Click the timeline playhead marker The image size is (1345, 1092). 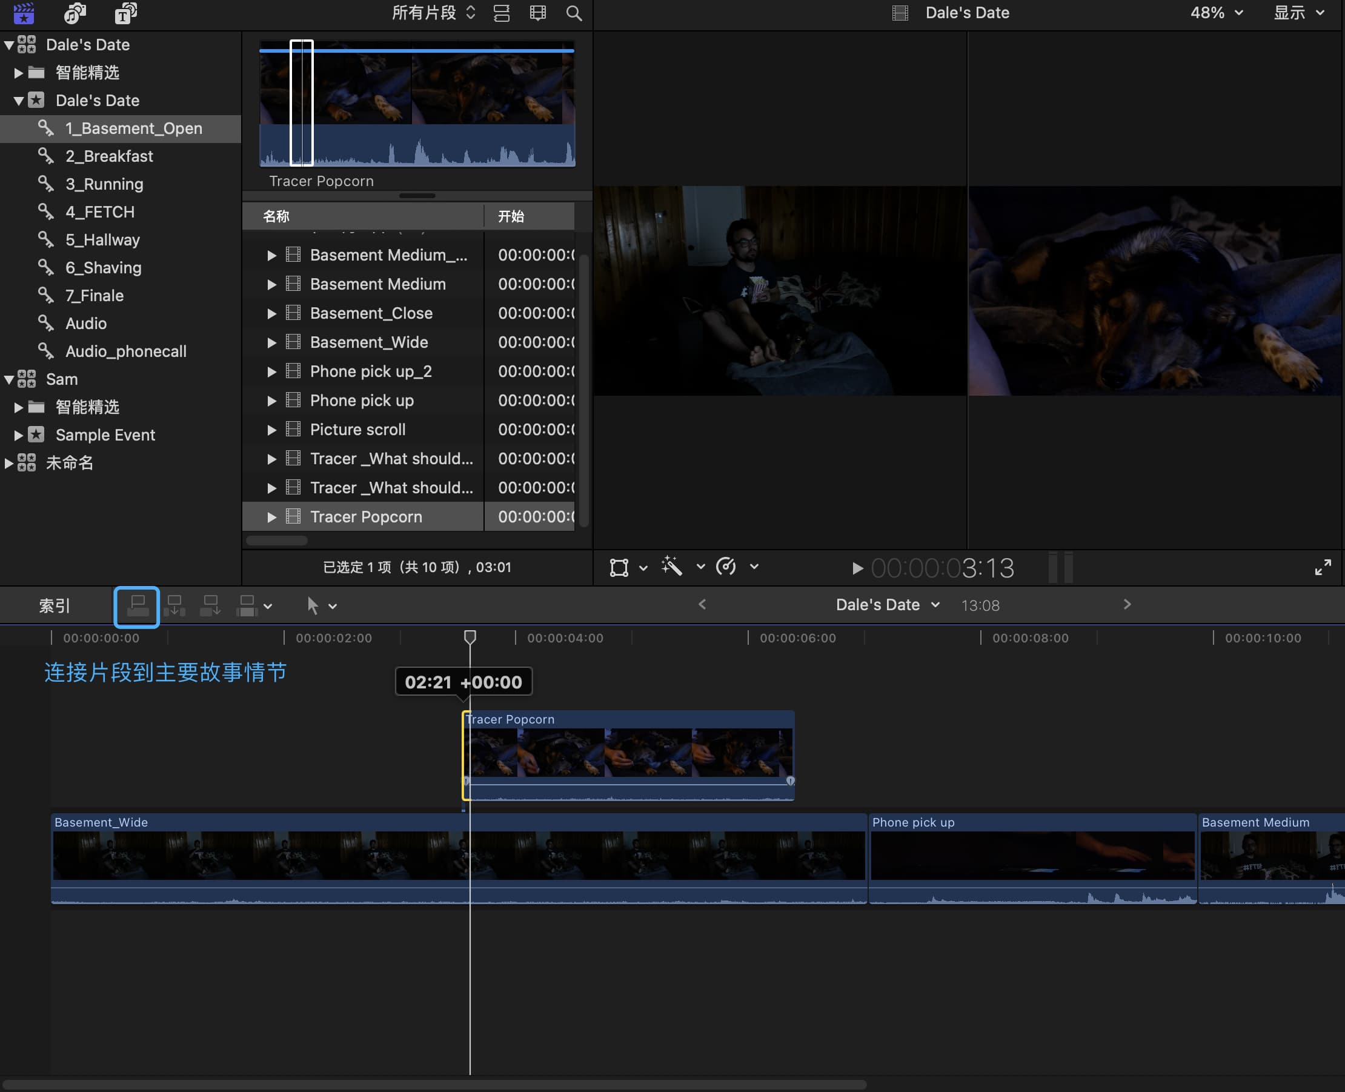pyautogui.click(x=470, y=638)
